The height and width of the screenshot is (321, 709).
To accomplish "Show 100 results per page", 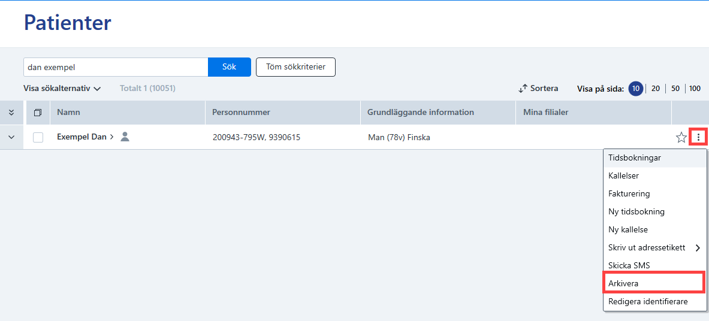I will point(695,89).
